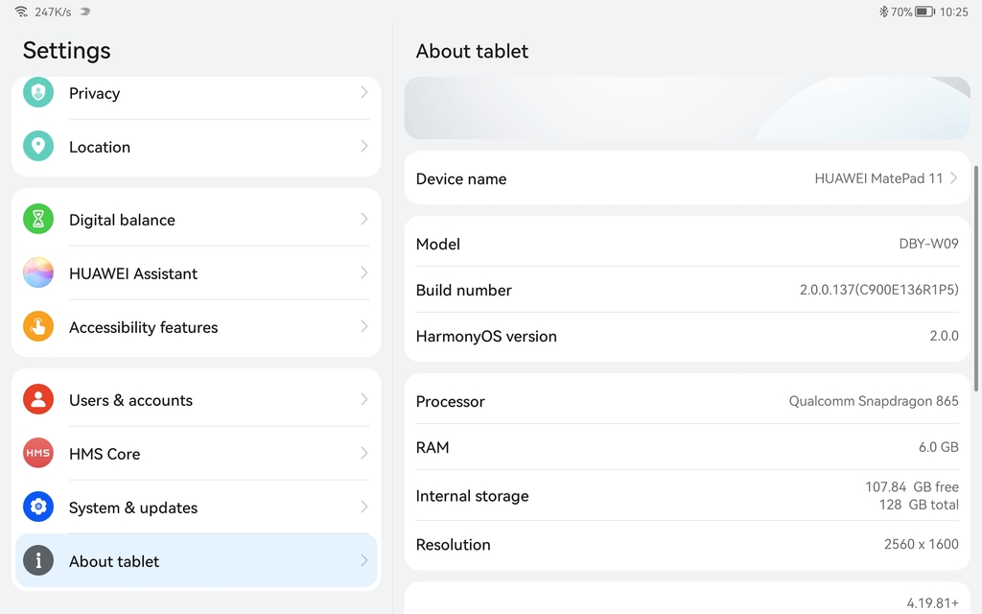Screen dimensions: 982x614
Task: Click the Location pin icon
Action: [x=38, y=147]
